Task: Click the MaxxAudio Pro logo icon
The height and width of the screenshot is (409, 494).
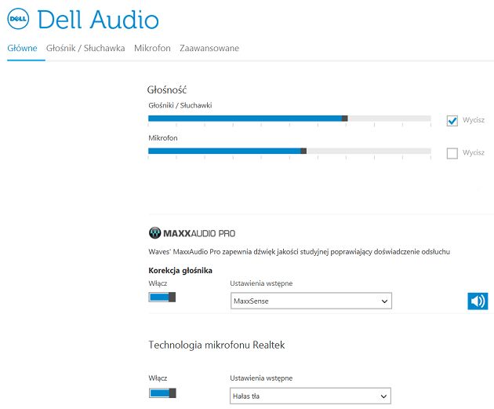Action: pos(154,233)
